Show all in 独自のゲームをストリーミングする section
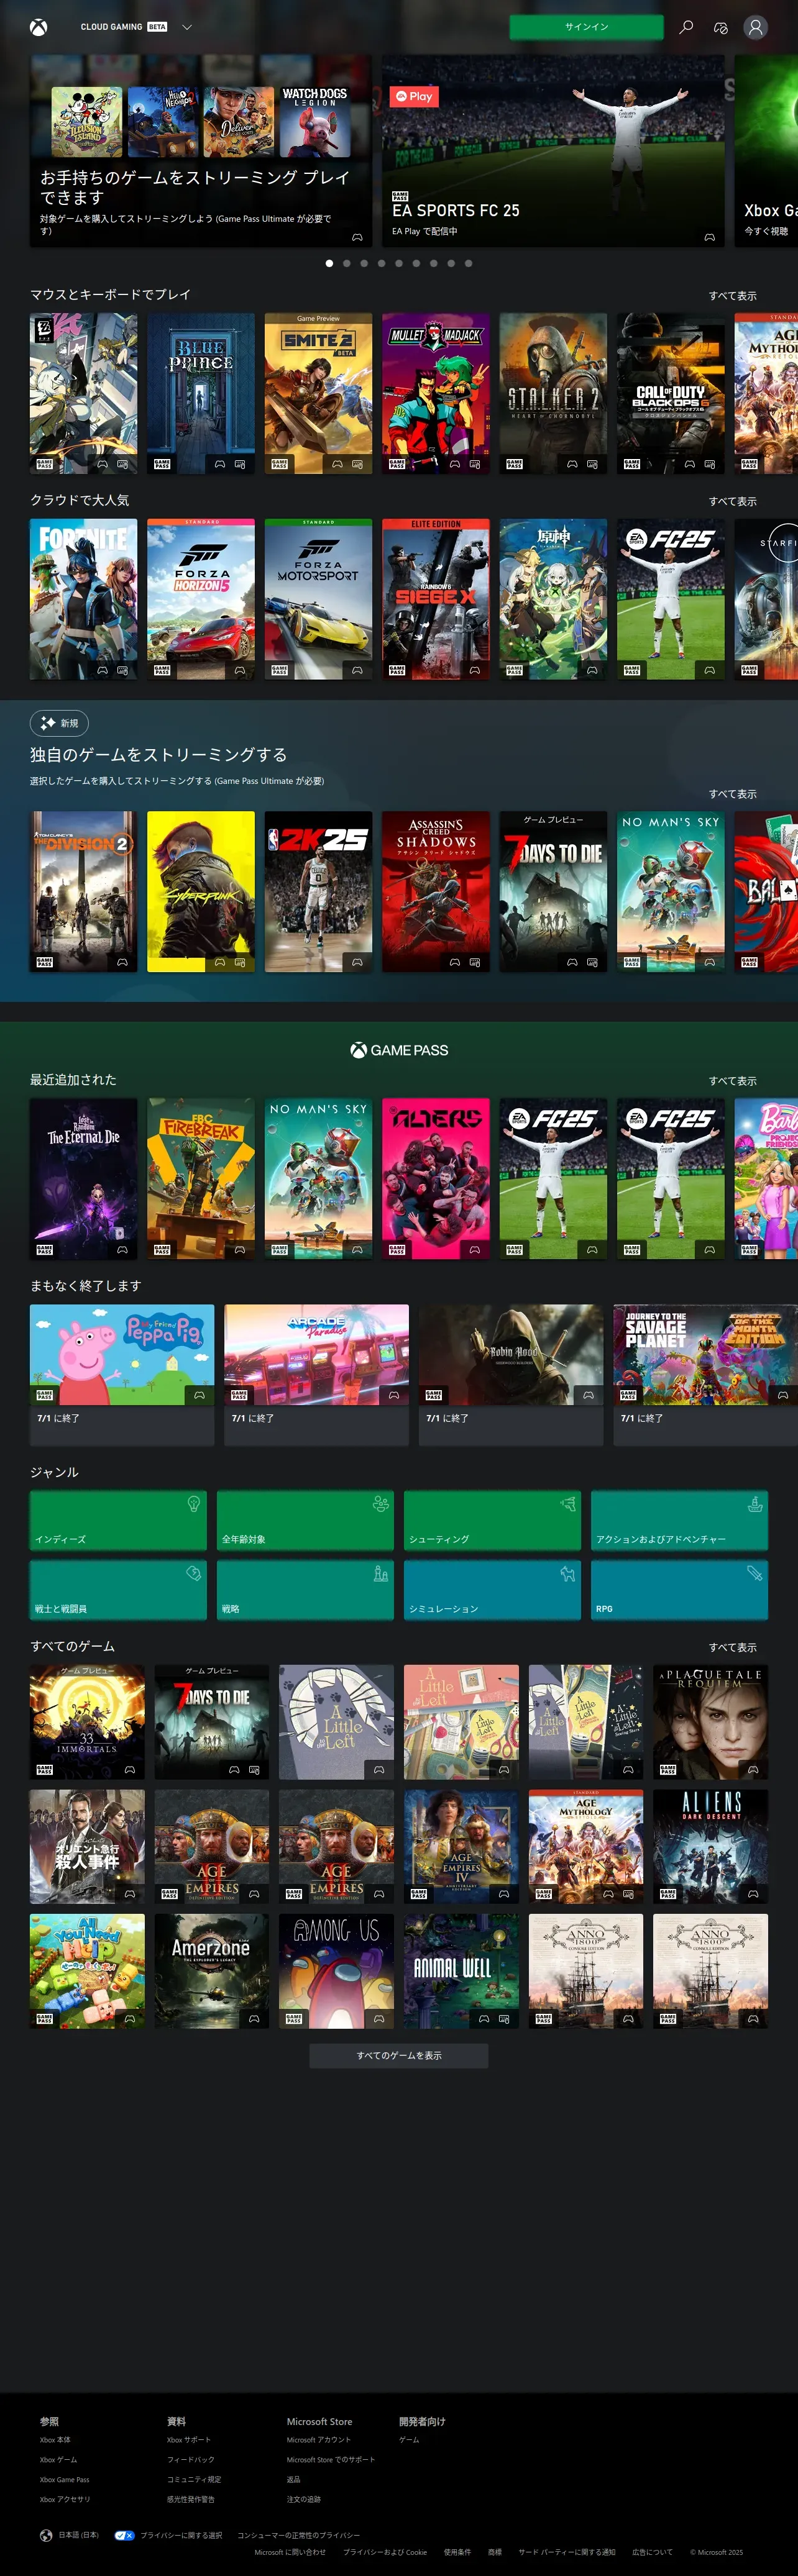 pyautogui.click(x=733, y=794)
